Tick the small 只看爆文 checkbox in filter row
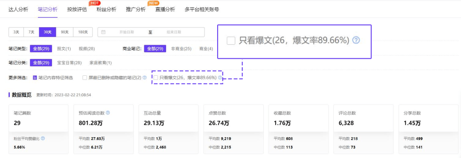 click(x=156, y=78)
